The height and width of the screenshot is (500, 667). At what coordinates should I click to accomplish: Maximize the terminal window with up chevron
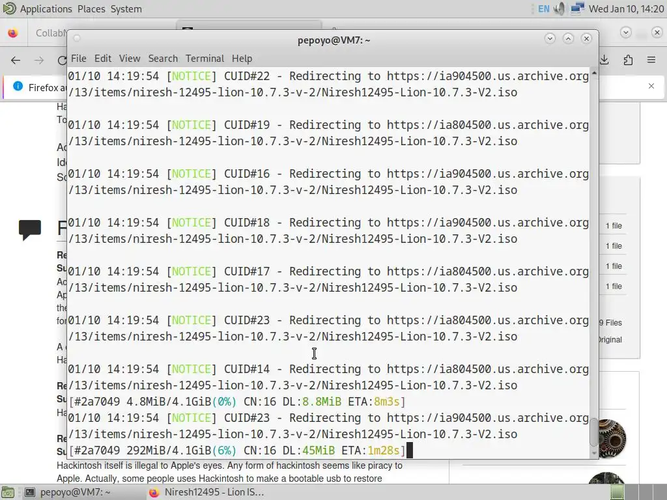click(568, 38)
